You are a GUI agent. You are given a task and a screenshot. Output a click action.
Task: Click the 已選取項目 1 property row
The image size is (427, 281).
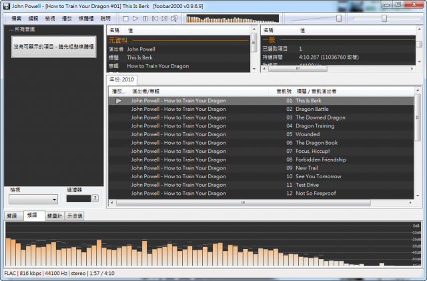[338, 49]
